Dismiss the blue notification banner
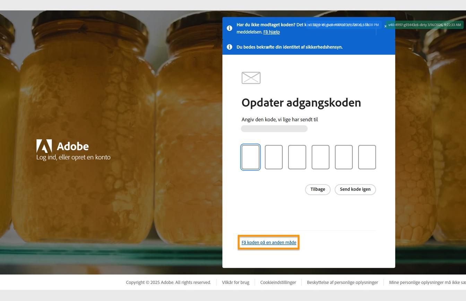Image resolution: width=466 pixels, height=301 pixels. (385, 26)
